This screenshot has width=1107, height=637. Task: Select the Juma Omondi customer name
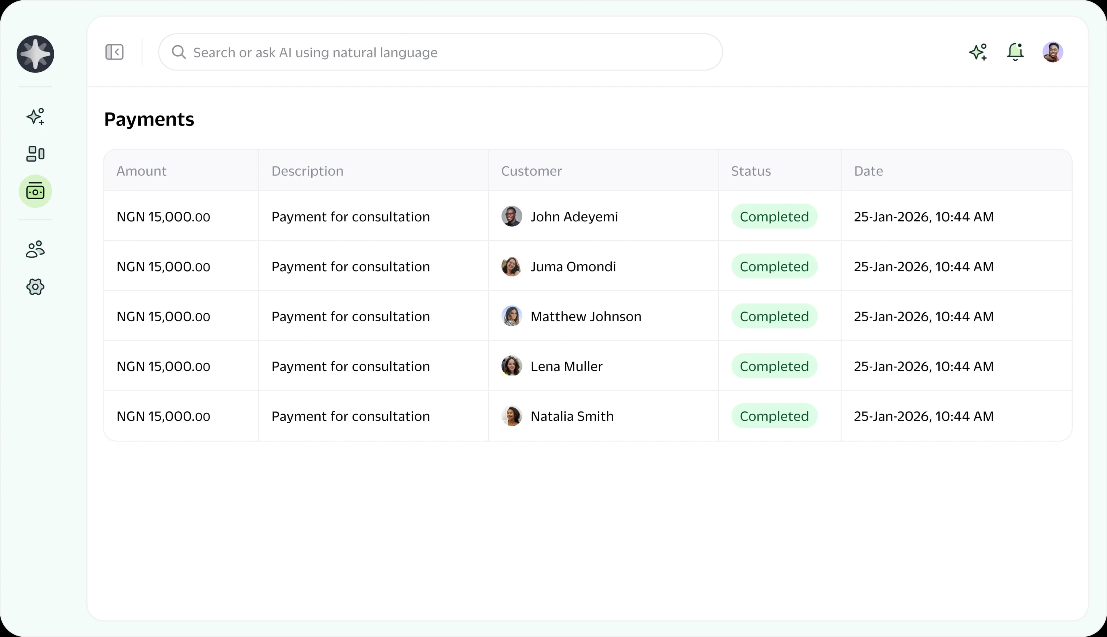[573, 266]
